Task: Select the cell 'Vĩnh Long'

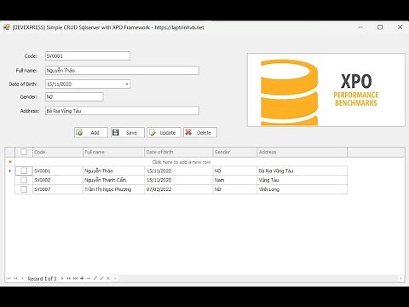Action: coord(302,189)
